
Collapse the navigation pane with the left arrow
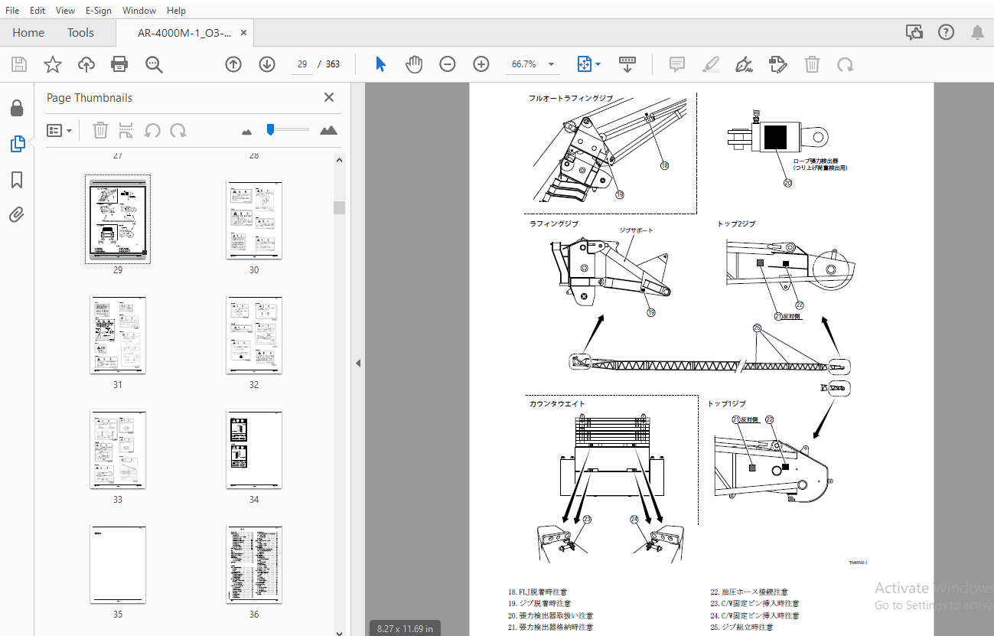[x=357, y=363]
